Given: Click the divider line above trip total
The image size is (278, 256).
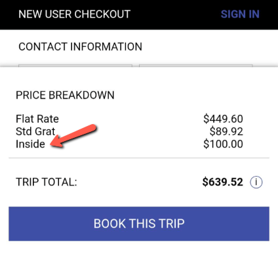Looking at the screenshot, I should [139, 158].
